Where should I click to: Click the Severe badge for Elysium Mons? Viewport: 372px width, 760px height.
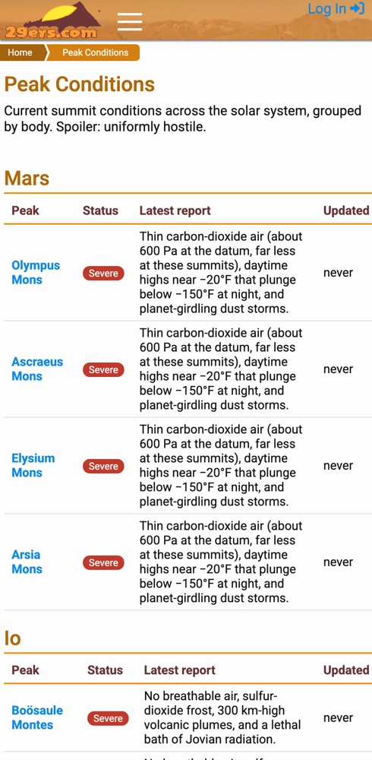pos(104,467)
